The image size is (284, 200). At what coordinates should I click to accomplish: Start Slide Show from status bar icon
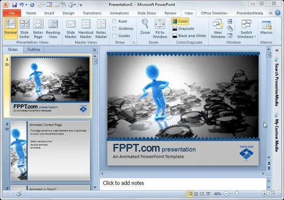[208, 194]
